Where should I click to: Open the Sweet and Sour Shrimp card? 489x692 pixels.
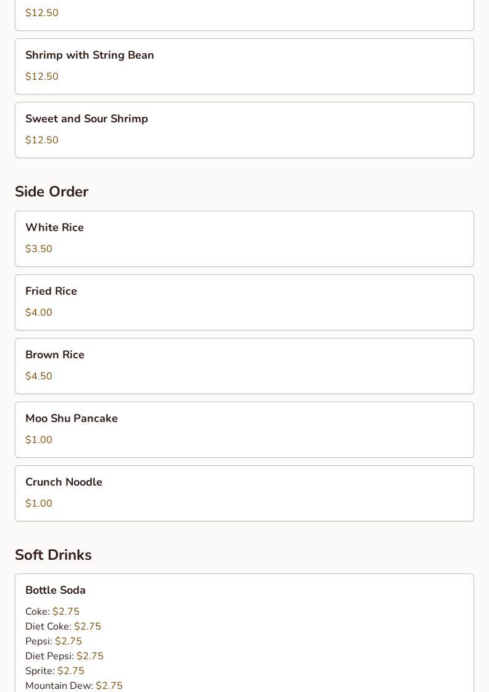[x=244, y=130]
